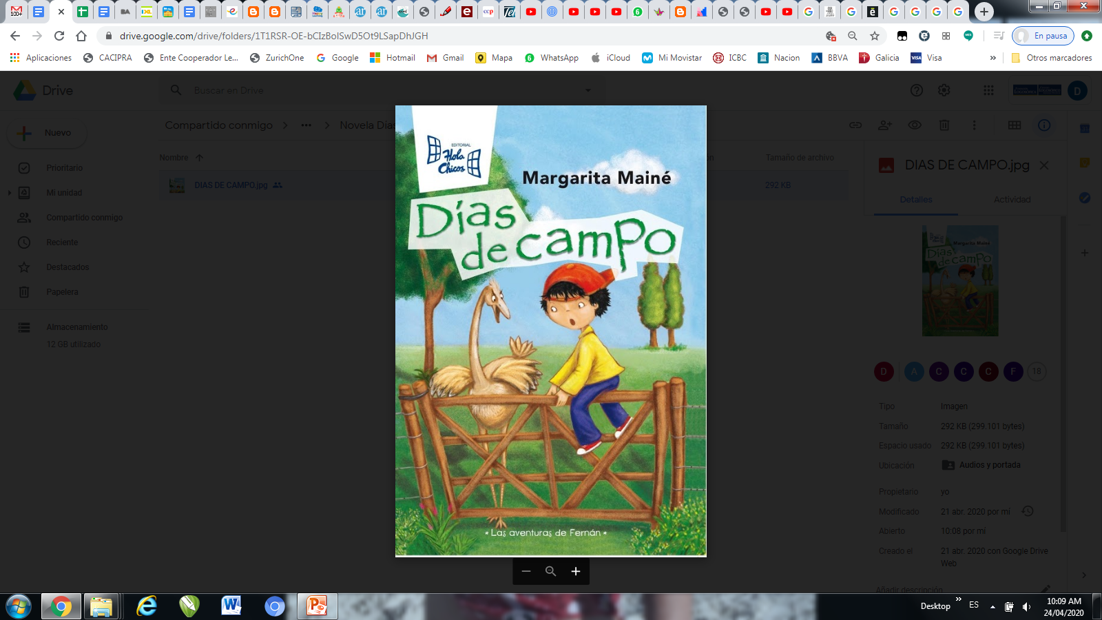Show more bookmarks with the chevron overflow
Screen dimensions: 1102x620
coord(992,58)
